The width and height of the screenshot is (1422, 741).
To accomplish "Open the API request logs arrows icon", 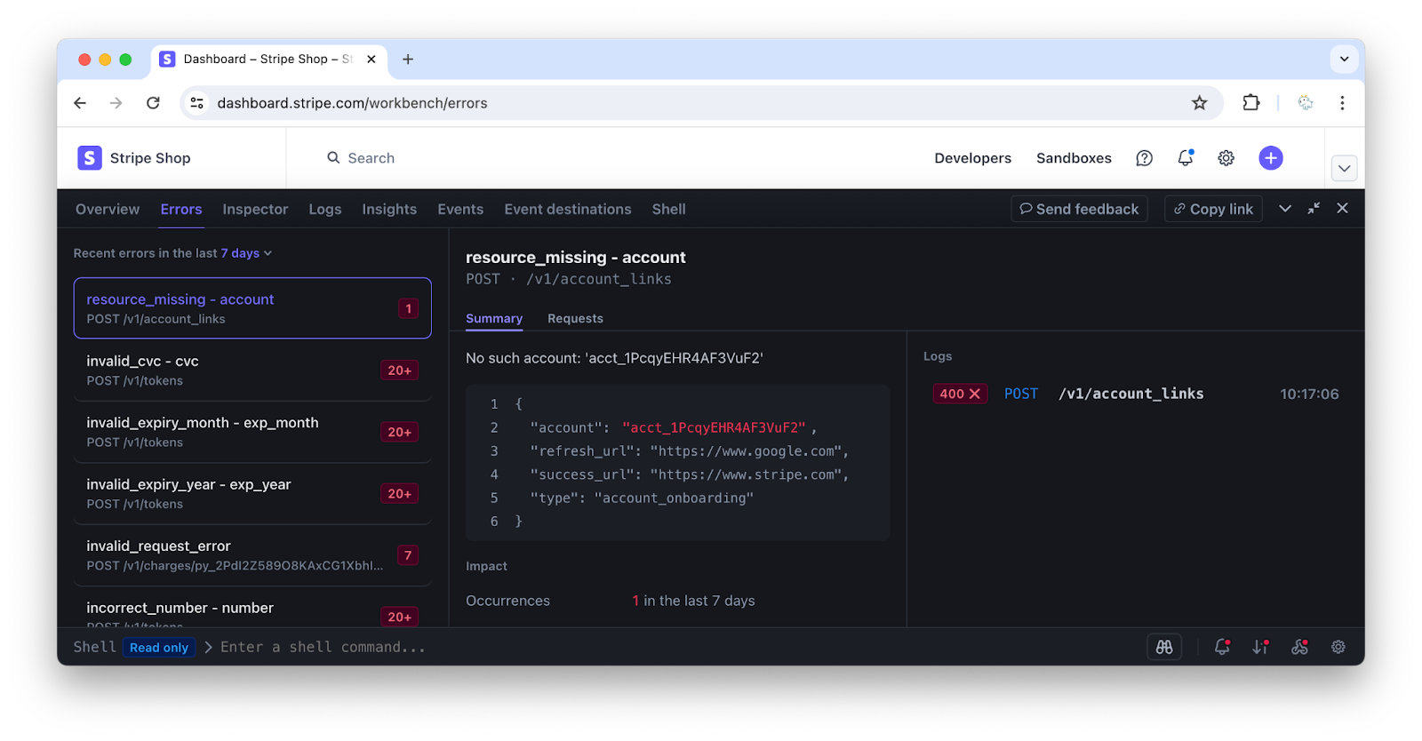I will coord(1260,648).
